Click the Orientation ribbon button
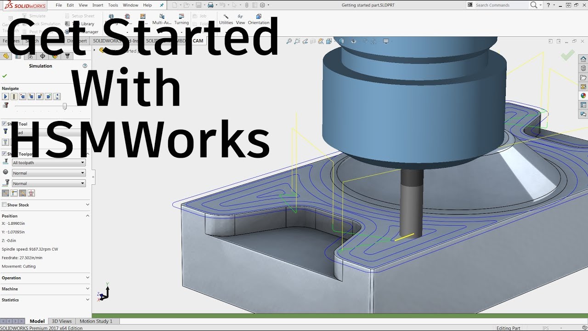Viewport: 588px width, 331px height. click(259, 19)
